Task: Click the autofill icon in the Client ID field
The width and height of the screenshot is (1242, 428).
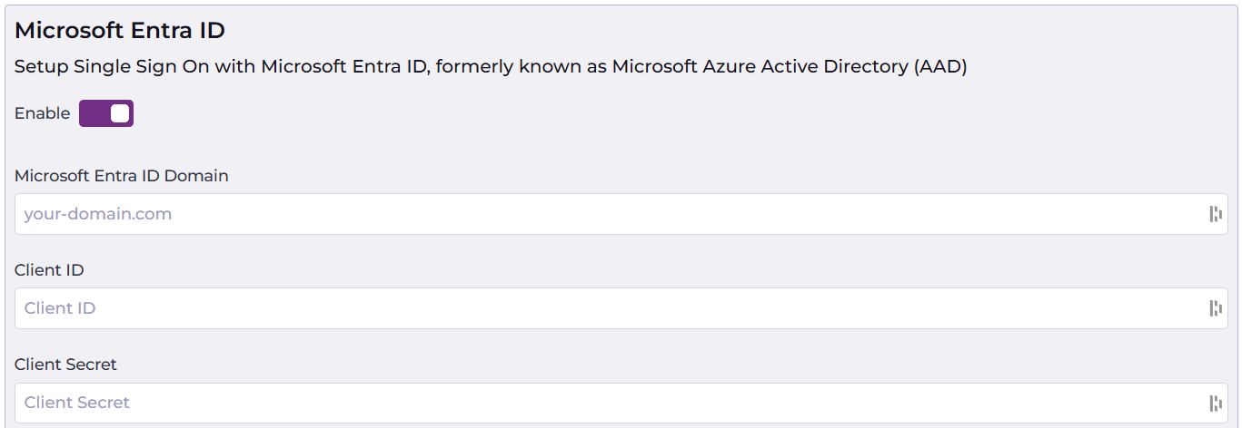Action: (x=1215, y=308)
